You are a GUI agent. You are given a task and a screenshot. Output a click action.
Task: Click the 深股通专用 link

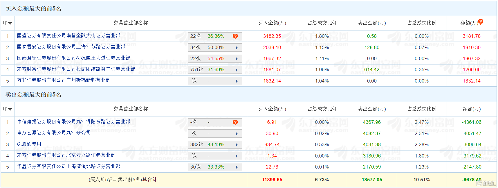click(29, 144)
